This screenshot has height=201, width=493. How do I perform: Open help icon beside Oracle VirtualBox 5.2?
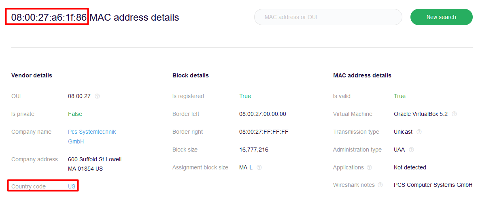[x=454, y=114]
